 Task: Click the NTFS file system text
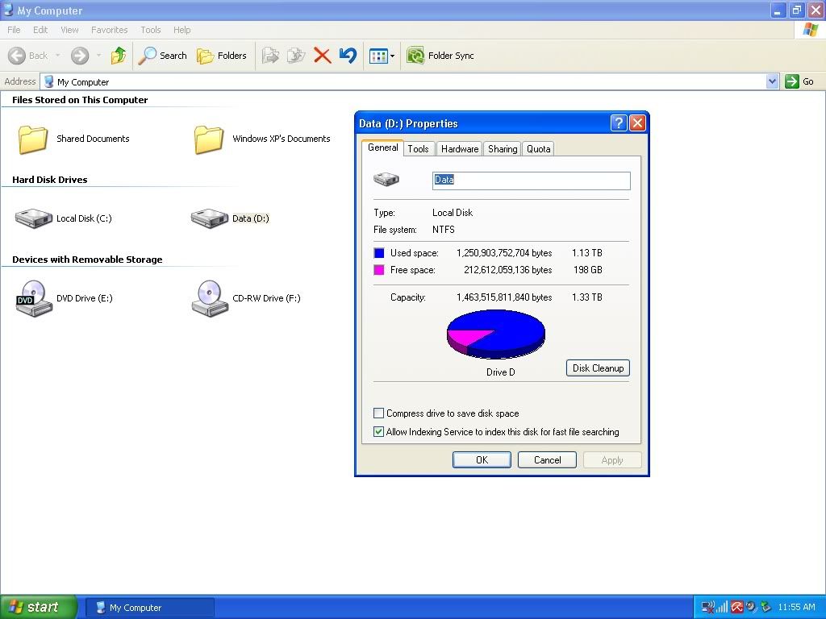pos(444,230)
